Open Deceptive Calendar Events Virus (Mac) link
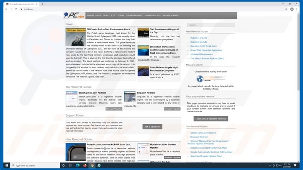The image size is (303, 170). point(209,148)
